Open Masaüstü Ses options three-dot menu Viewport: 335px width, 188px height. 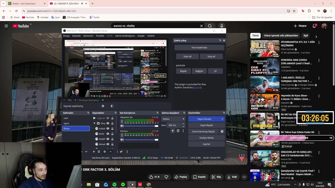(122, 122)
